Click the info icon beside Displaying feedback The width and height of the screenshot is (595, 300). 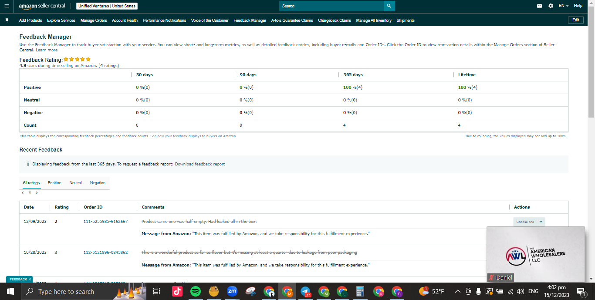(28, 164)
